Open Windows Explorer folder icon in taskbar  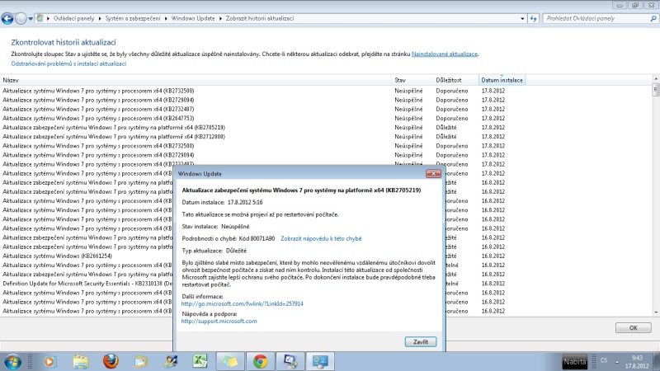tap(80, 360)
